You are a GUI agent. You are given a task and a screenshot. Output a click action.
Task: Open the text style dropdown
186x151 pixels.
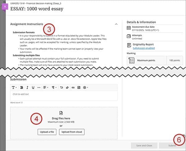[x=14, y=88]
